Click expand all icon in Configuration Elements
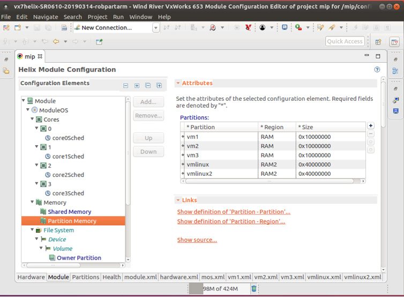Image resolution: width=404 pixels, height=297 pixels. pos(159,85)
